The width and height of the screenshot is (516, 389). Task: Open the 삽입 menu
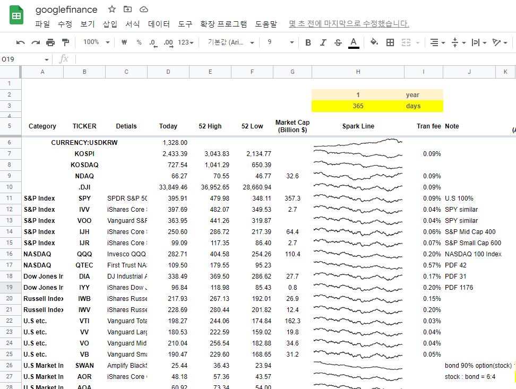click(110, 24)
